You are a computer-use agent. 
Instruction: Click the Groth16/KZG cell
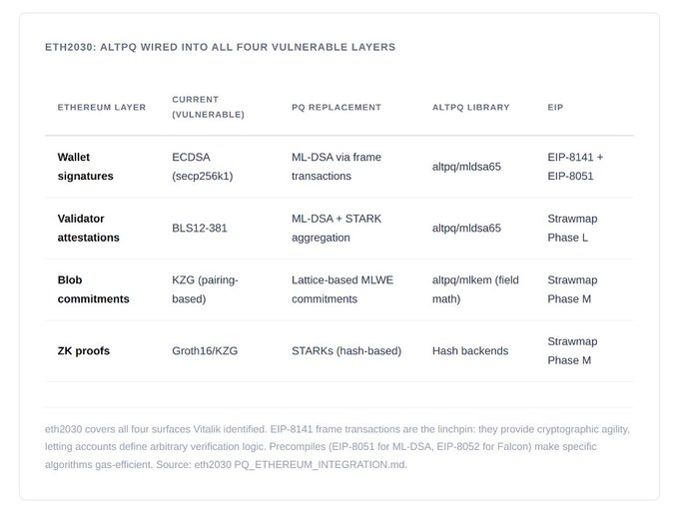click(x=206, y=350)
